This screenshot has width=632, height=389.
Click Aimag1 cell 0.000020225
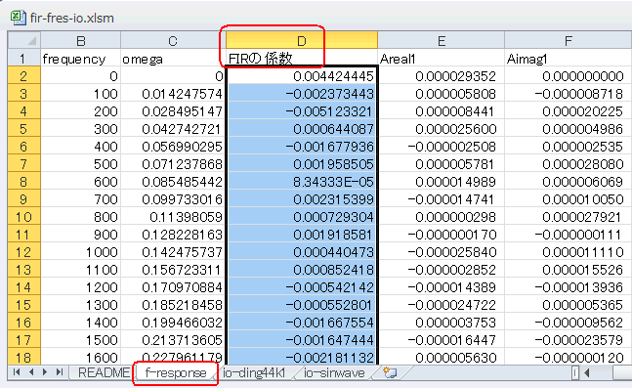pyautogui.click(x=568, y=111)
